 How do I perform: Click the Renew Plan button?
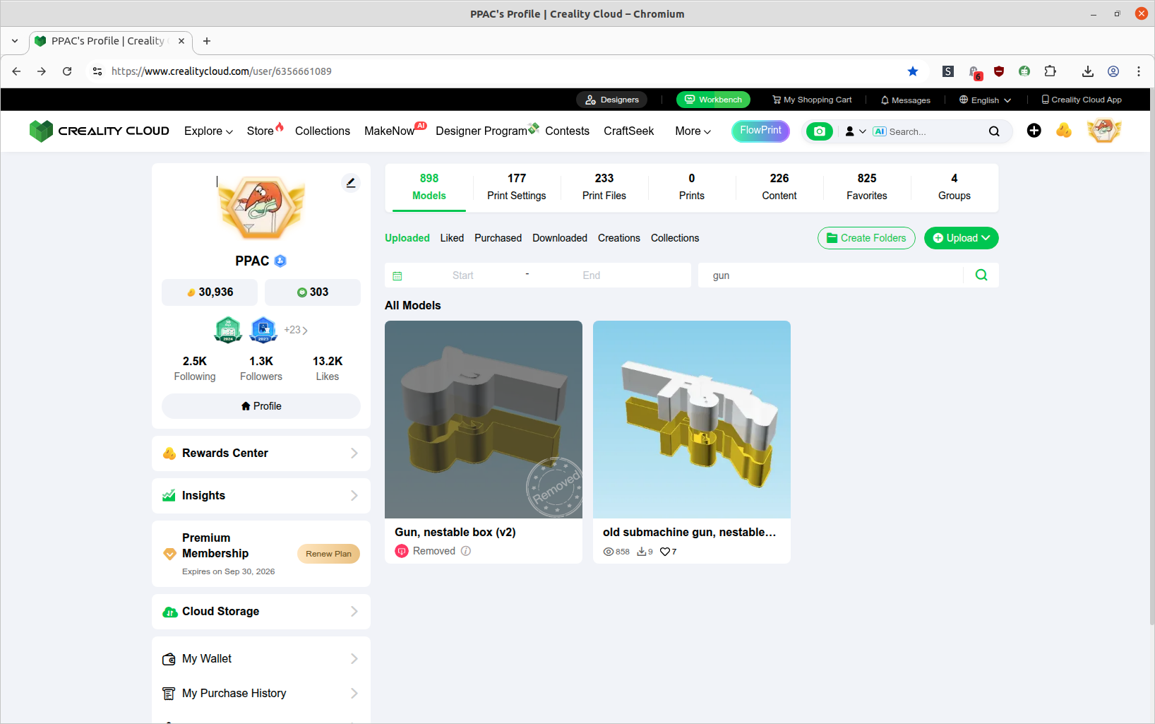tap(328, 554)
